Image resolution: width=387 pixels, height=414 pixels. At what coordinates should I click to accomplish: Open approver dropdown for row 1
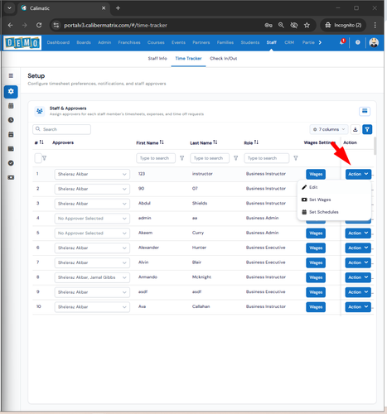[x=92, y=174]
